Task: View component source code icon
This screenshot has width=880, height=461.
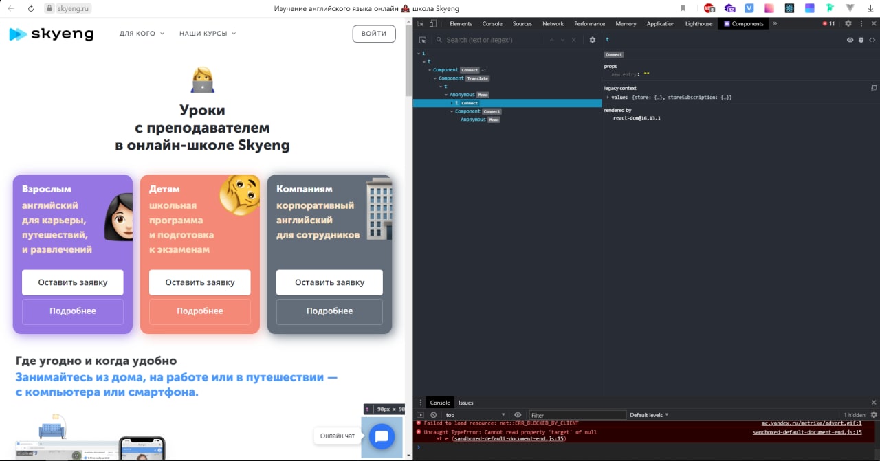Action: point(872,40)
